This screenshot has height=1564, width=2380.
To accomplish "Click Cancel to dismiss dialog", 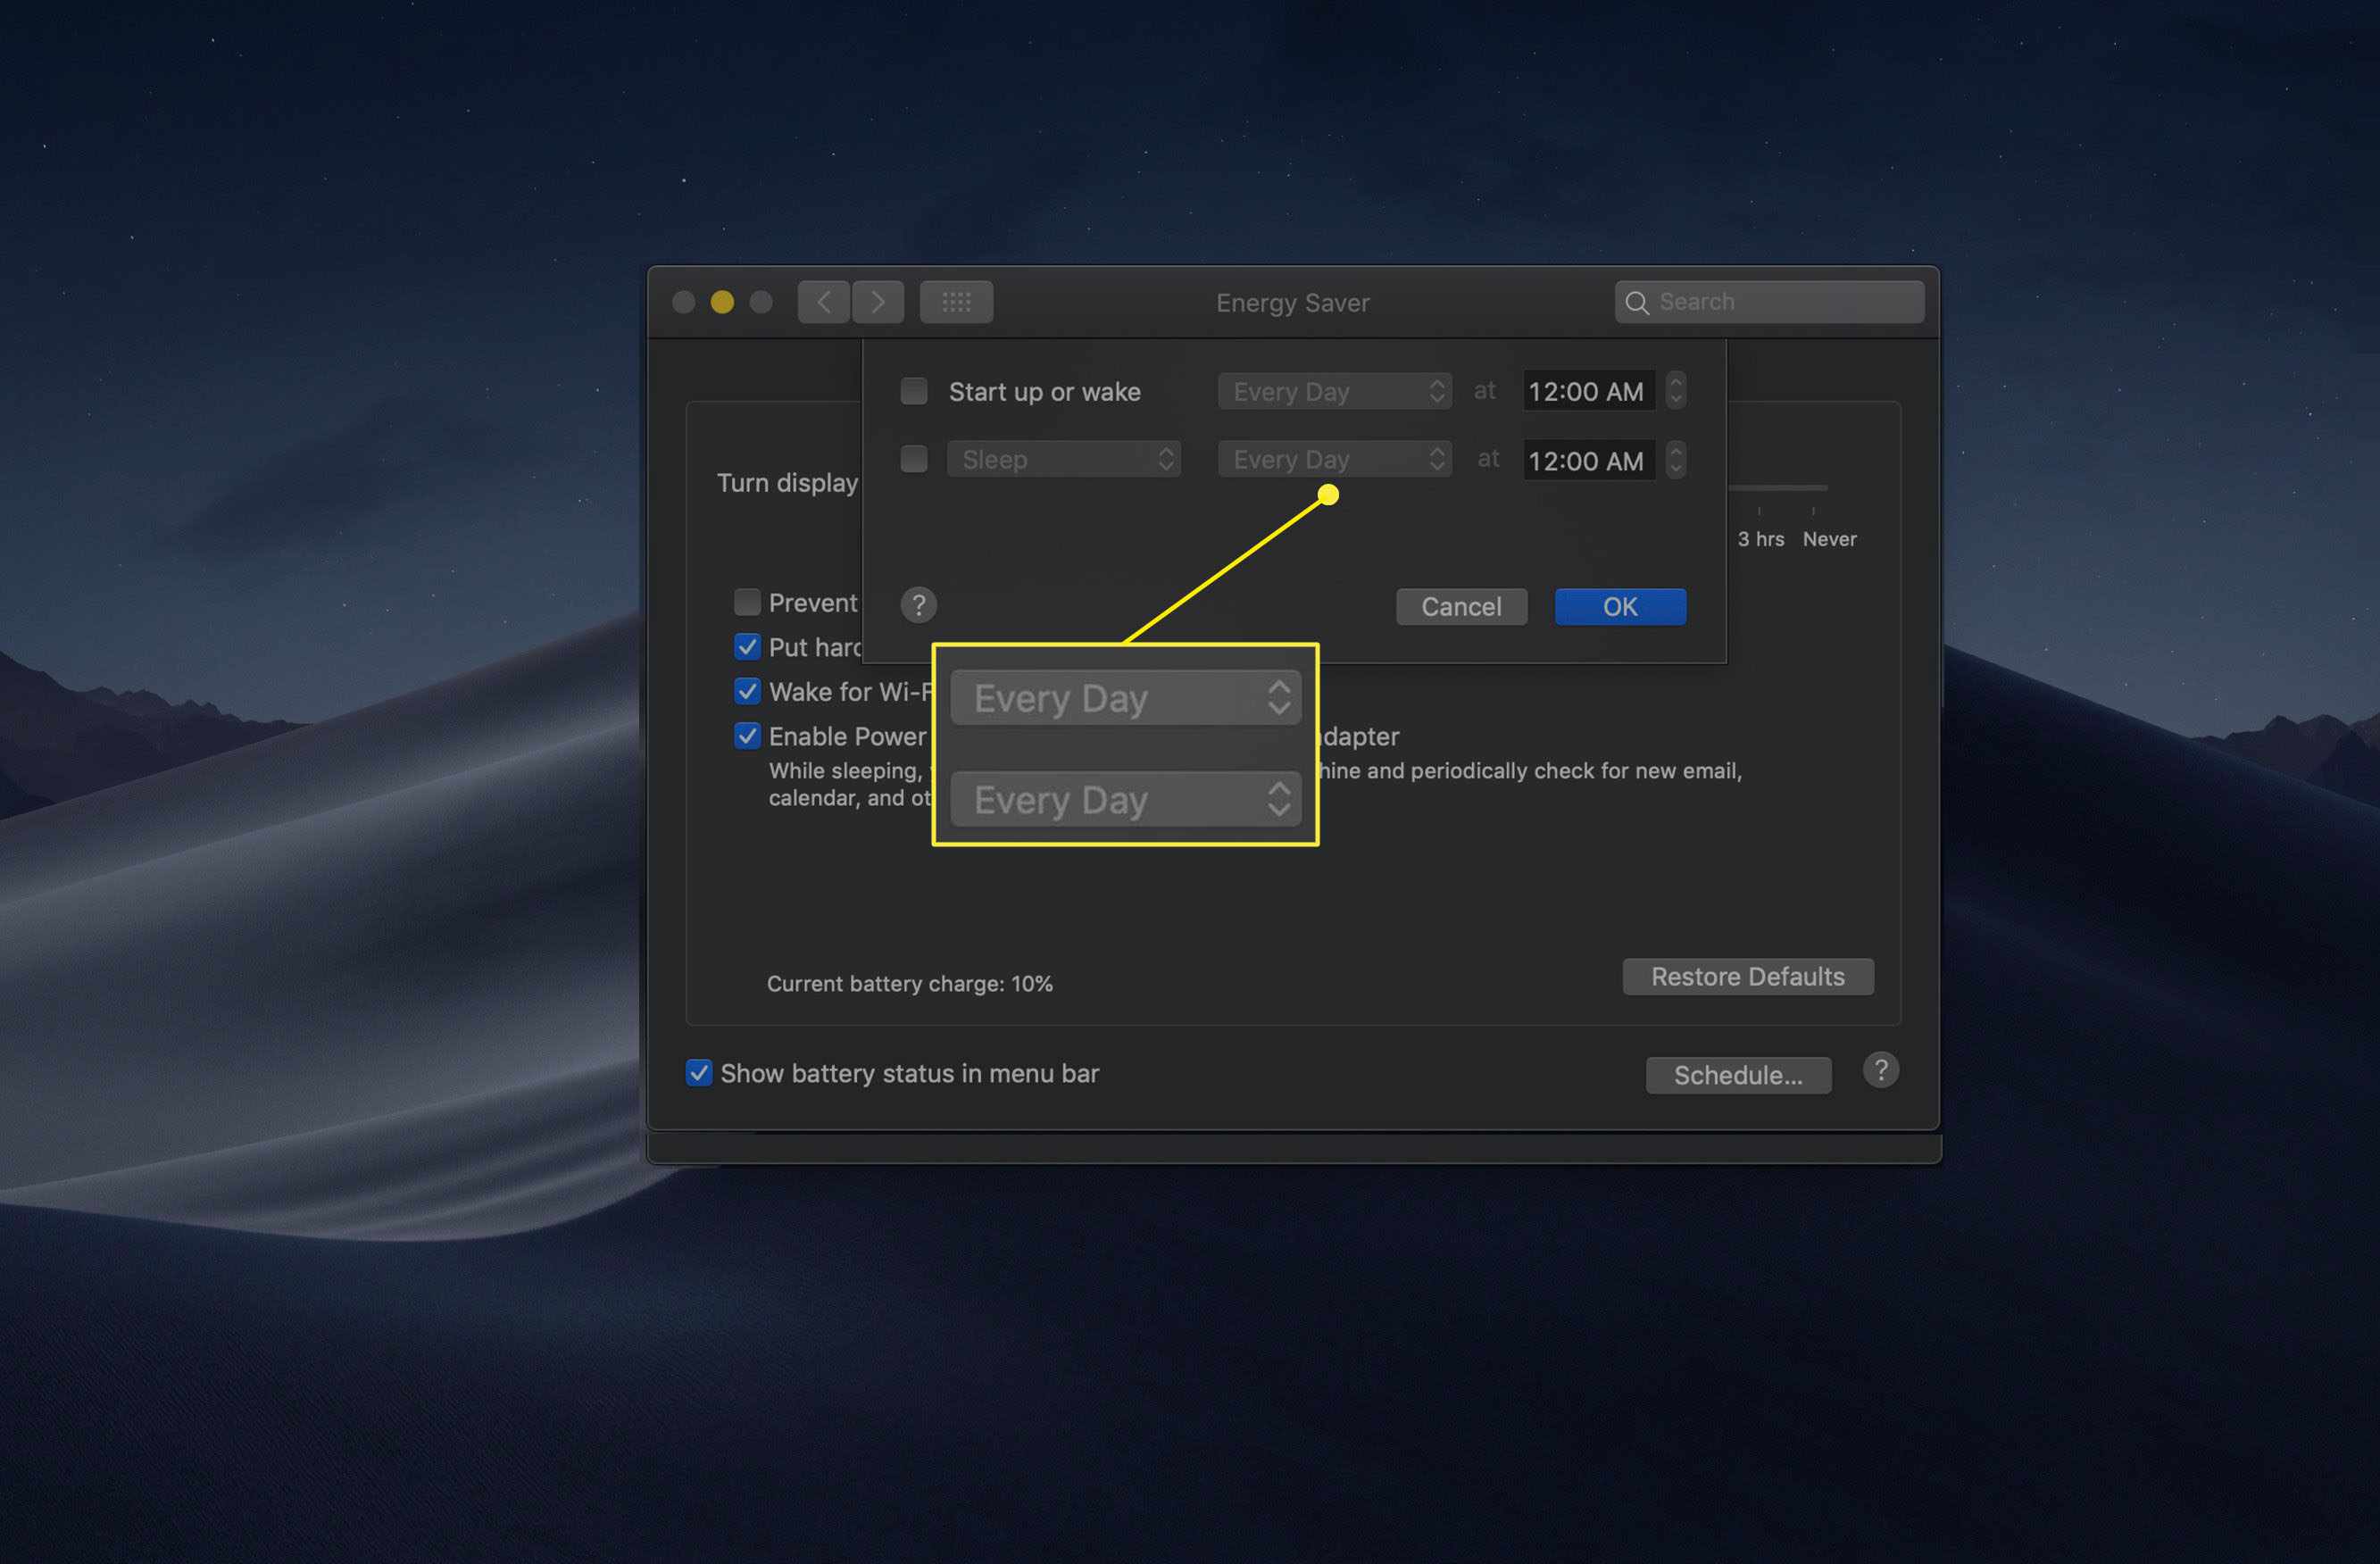I will pos(1462,606).
